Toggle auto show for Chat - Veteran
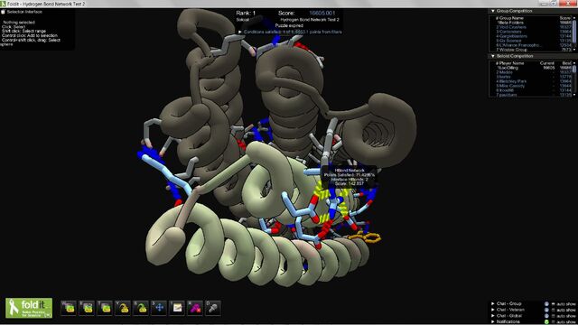 (x=553, y=310)
